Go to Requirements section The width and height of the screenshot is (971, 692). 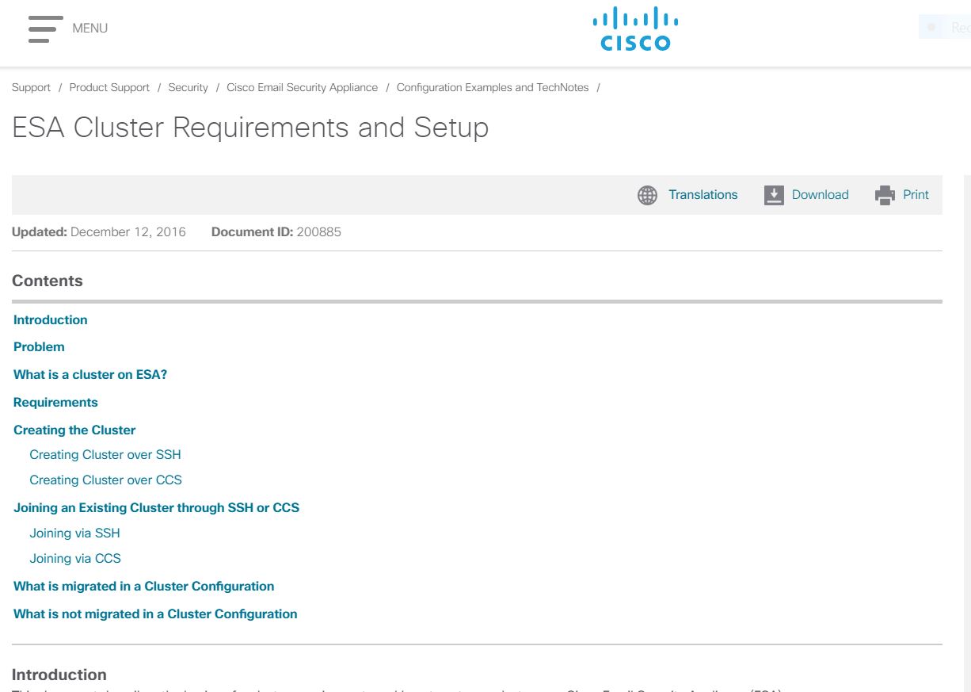tap(55, 403)
